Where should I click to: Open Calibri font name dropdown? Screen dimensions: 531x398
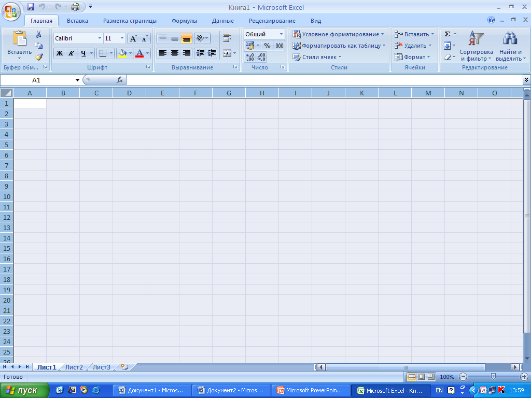tap(100, 38)
